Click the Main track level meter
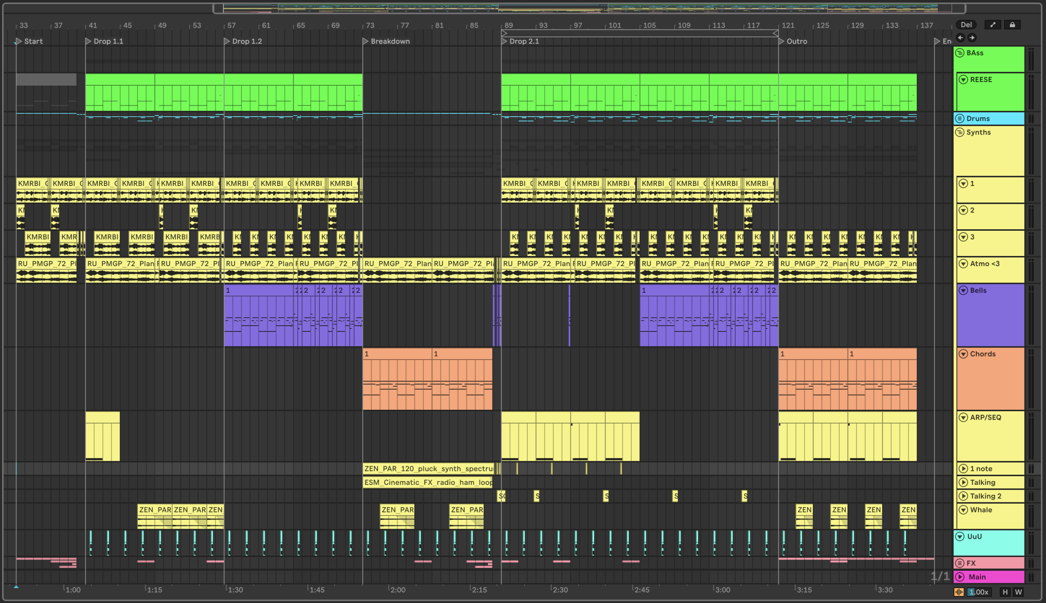The image size is (1046, 603). [x=1031, y=576]
